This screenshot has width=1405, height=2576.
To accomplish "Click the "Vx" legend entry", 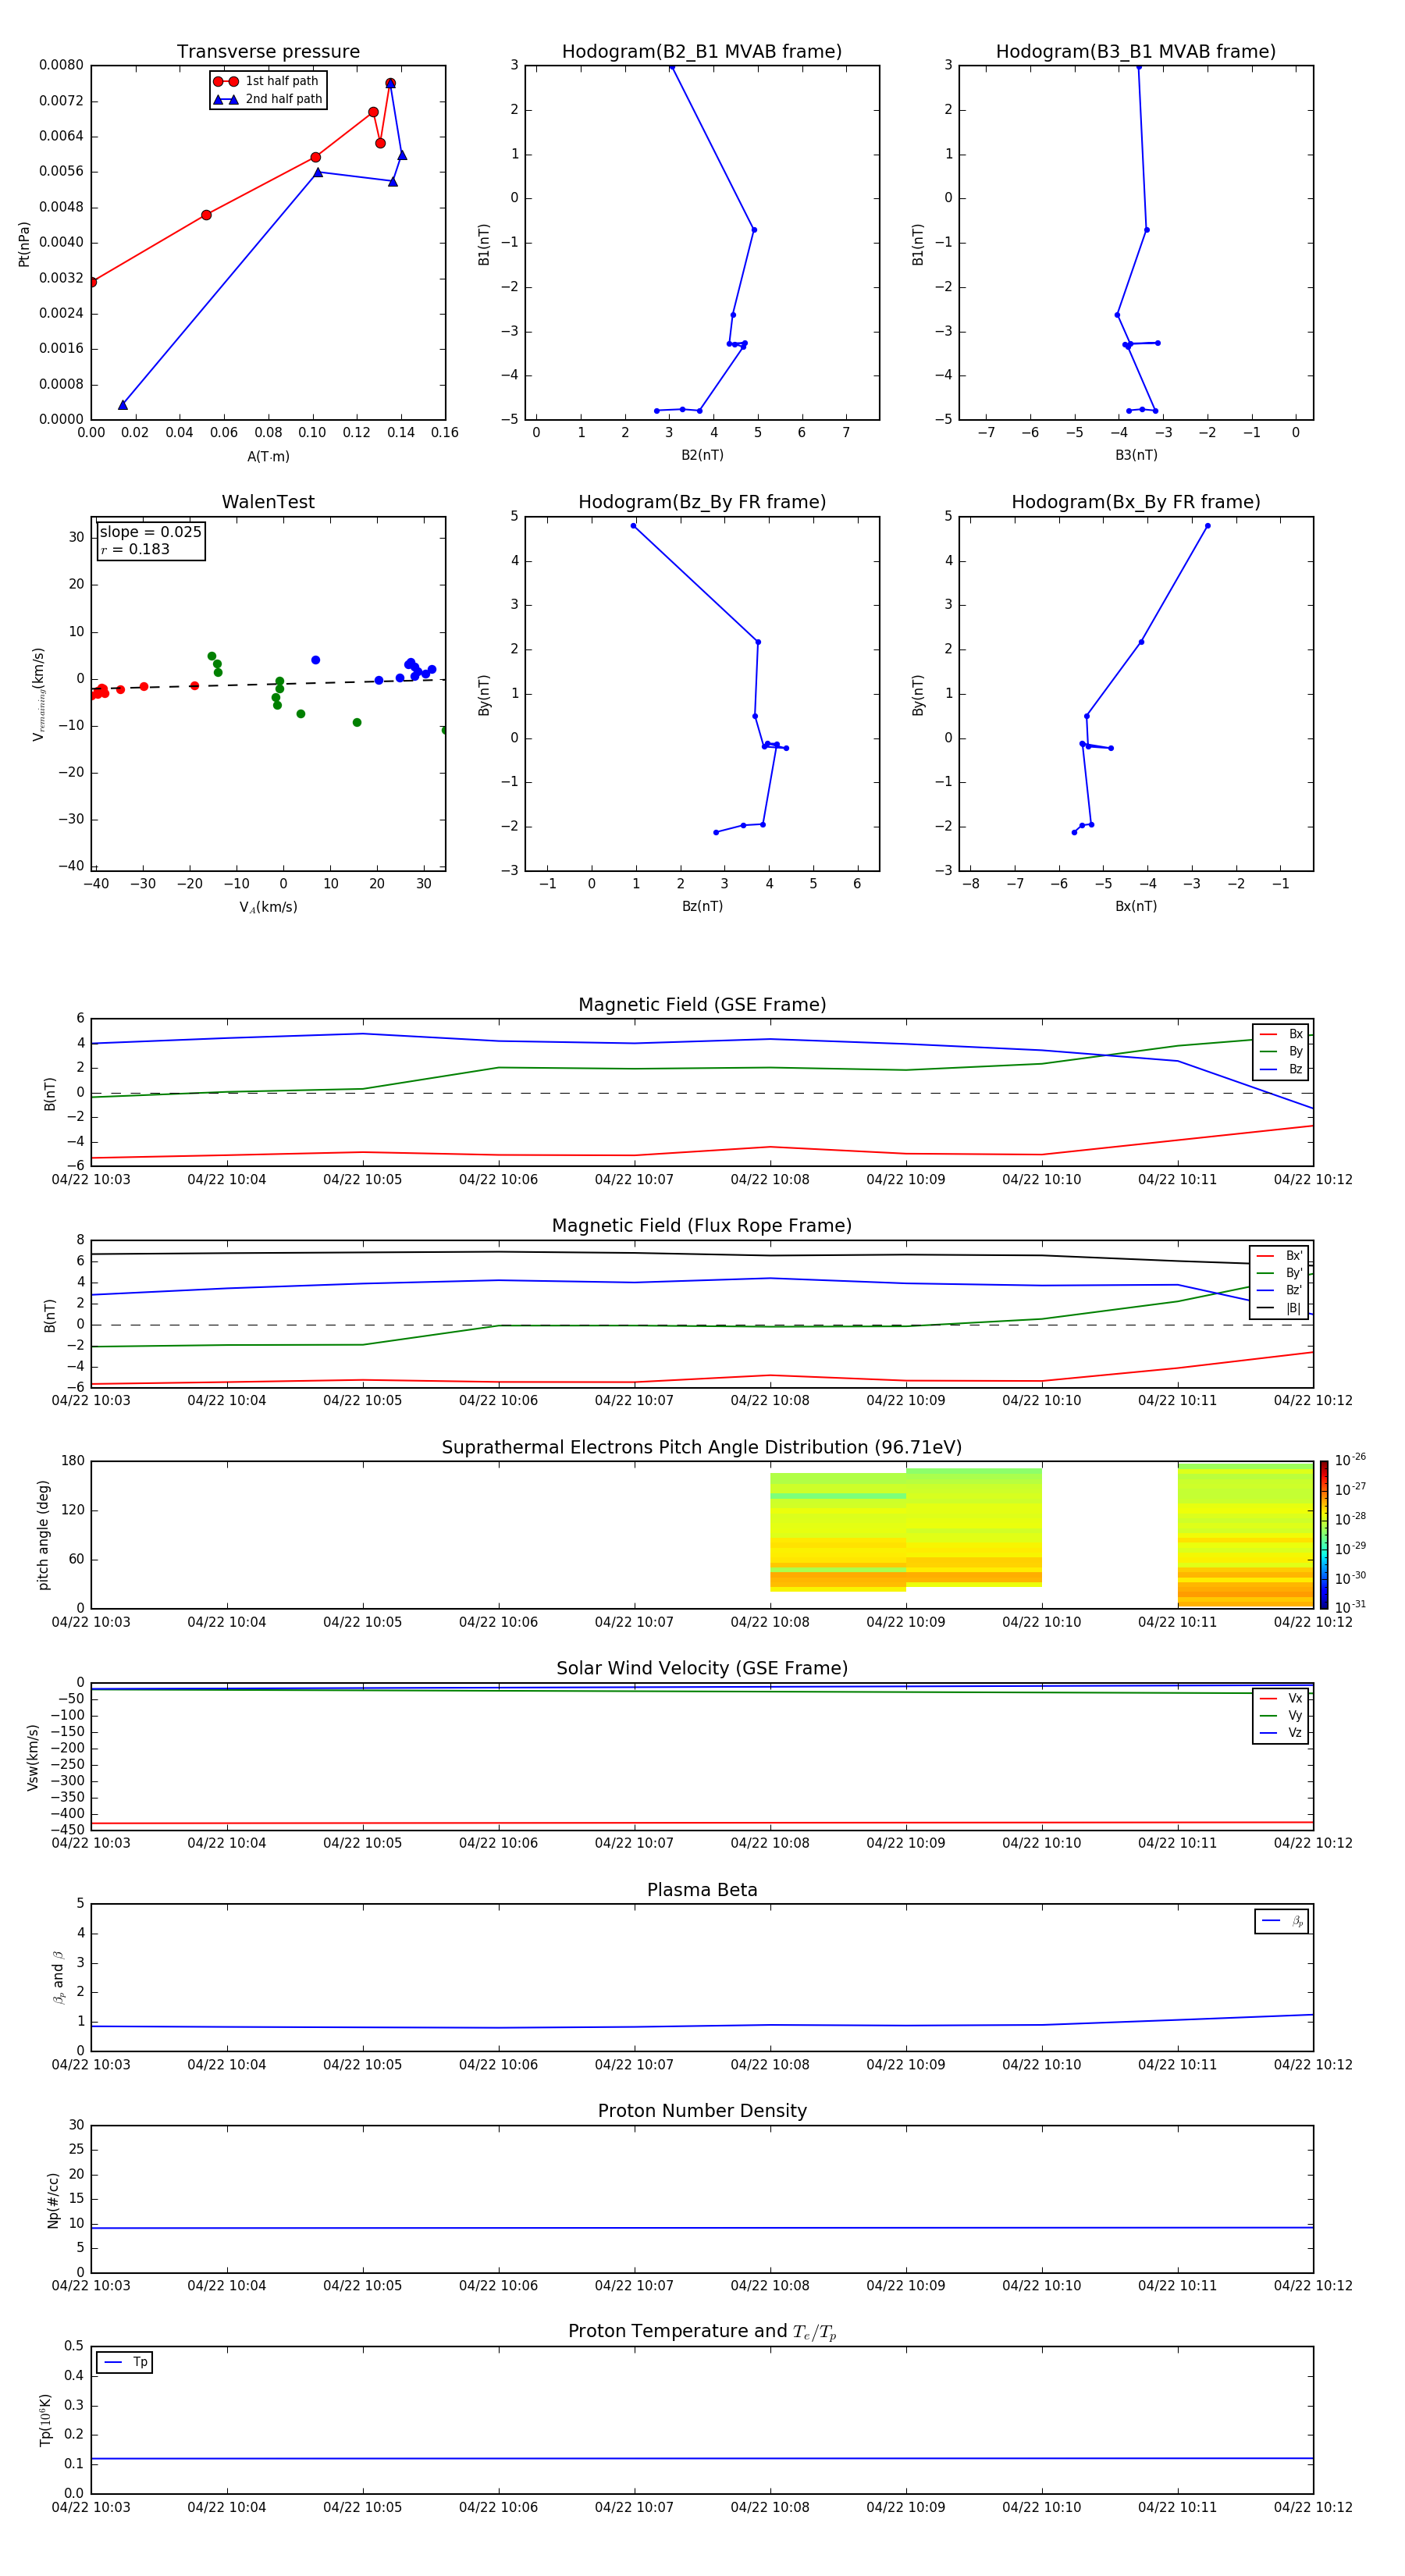I will pyautogui.click(x=1281, y=1699).
